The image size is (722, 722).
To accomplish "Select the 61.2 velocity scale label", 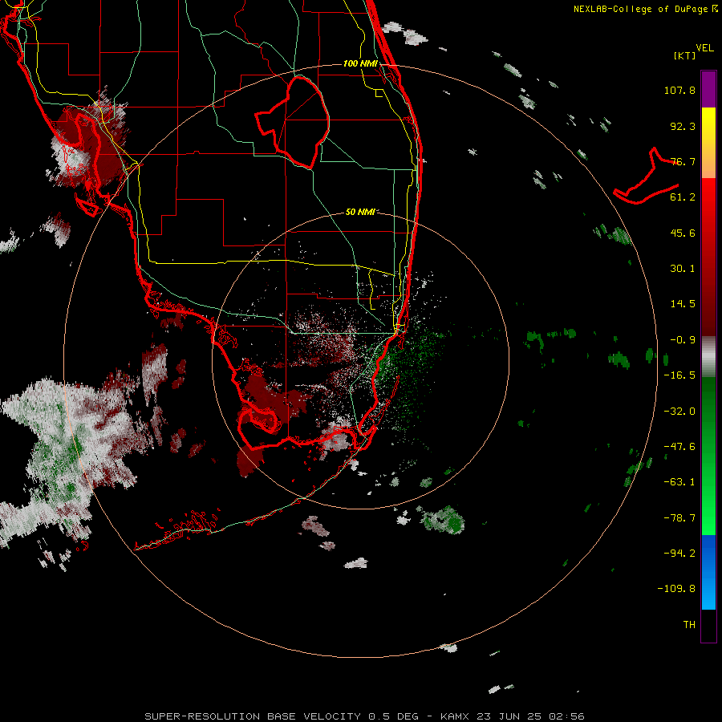I will (x=683, y=197).
